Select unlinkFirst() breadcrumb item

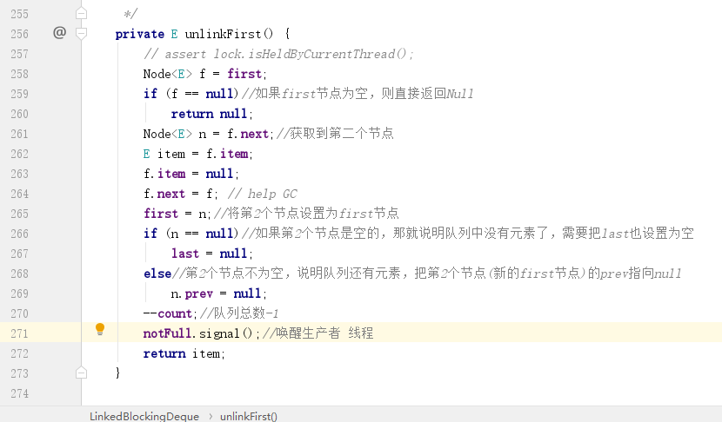pyautogui.click(x=249, y=417)
